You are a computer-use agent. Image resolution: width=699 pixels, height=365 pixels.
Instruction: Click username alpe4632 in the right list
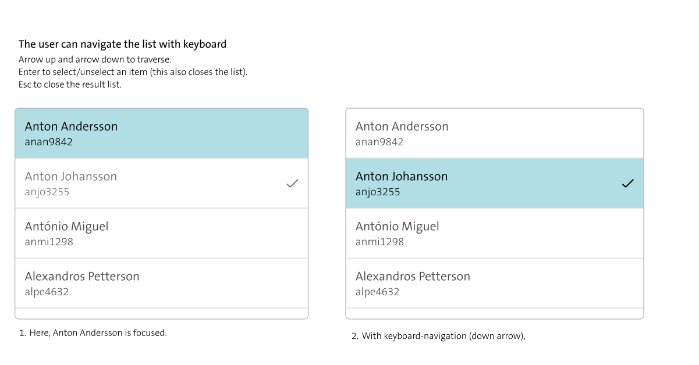click(x=378, y=292)
